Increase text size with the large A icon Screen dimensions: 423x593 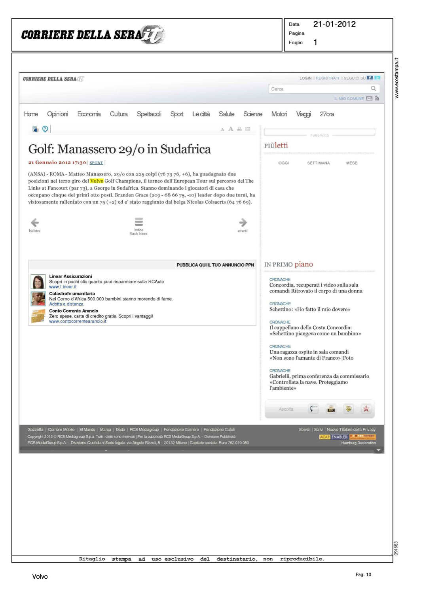(231, 129)
